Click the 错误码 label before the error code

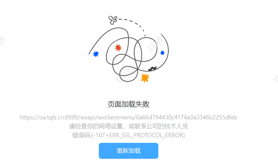(x=81, y=135)
